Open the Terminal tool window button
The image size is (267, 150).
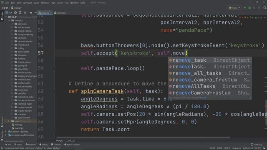click(x=55, y=145)
